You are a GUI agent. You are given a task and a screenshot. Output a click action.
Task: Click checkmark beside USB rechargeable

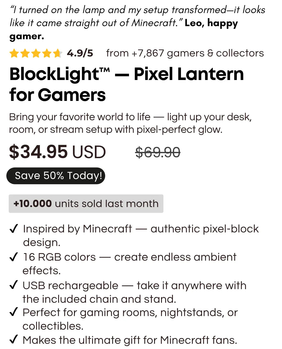coord(14,285)
